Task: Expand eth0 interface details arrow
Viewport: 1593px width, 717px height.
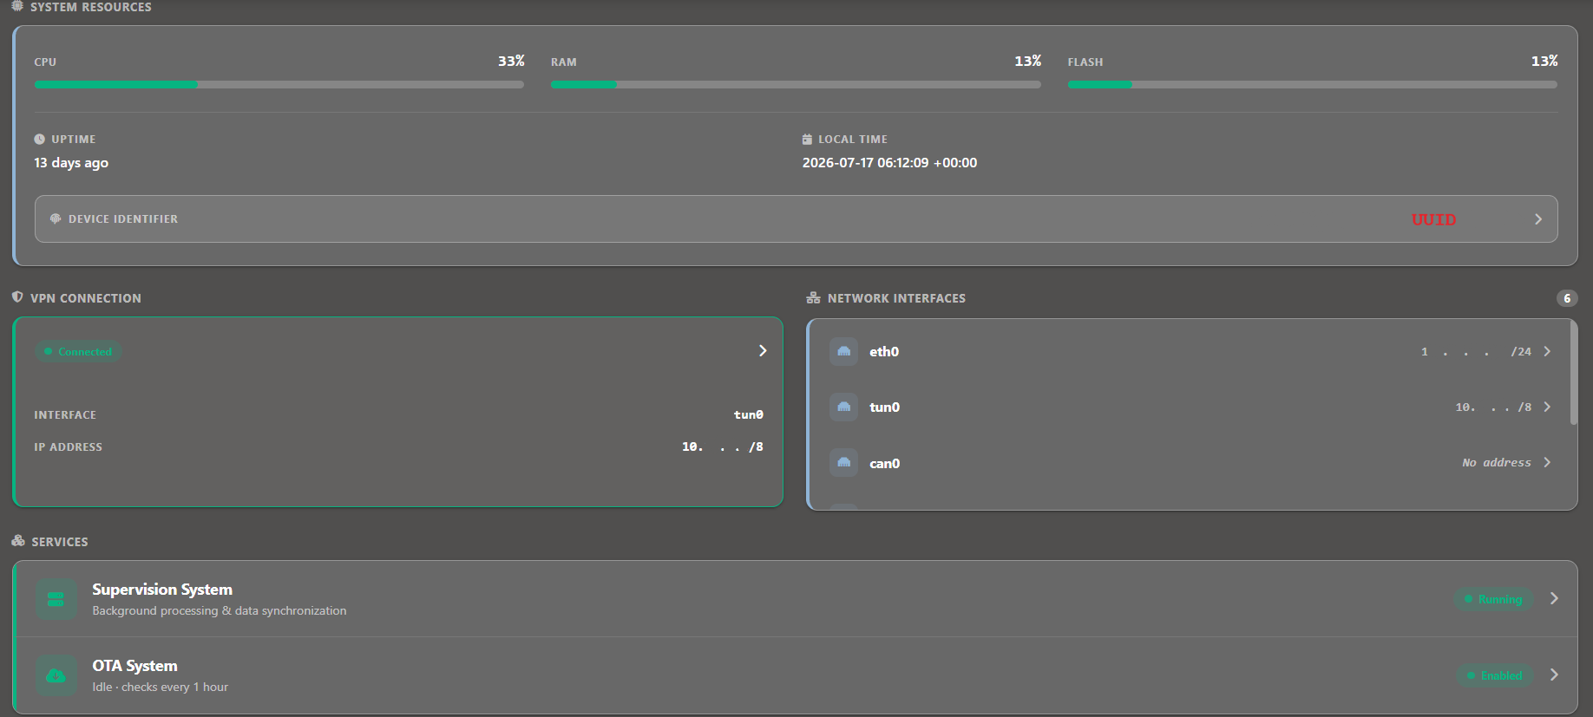Action: tap(1547, 351)
